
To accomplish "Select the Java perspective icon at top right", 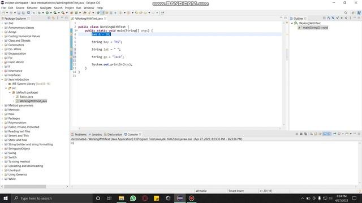I will tap(359, 13).
